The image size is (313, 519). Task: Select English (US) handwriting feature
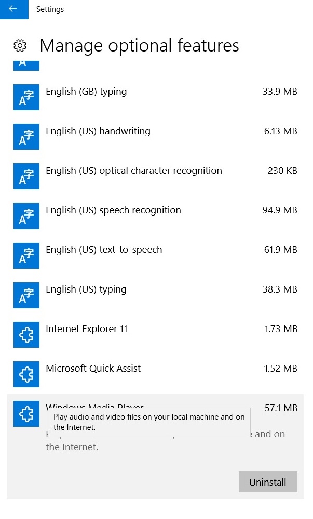[x=98, y=131]
